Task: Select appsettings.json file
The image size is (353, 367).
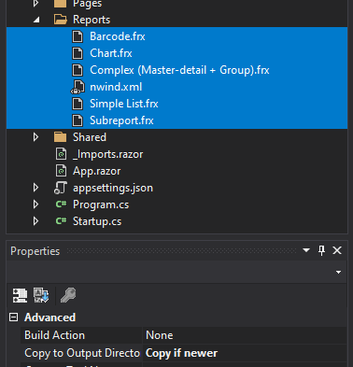Action: pos(113,188)
